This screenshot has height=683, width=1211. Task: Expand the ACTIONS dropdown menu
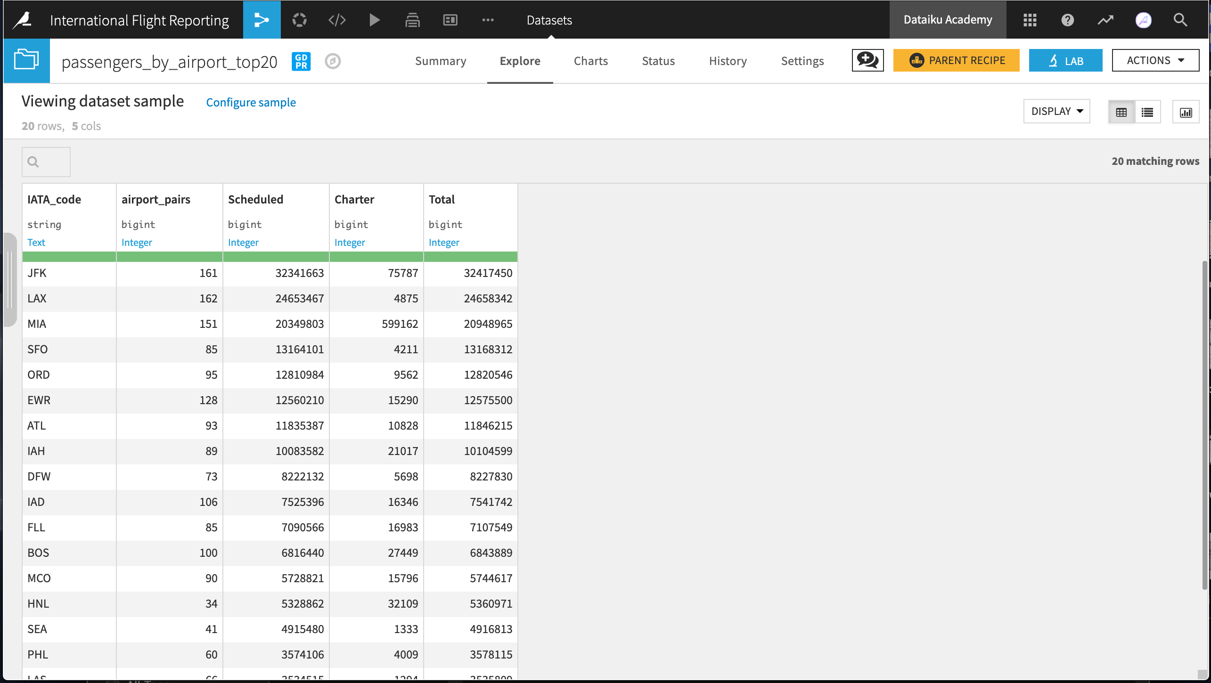pos(1155,60)
